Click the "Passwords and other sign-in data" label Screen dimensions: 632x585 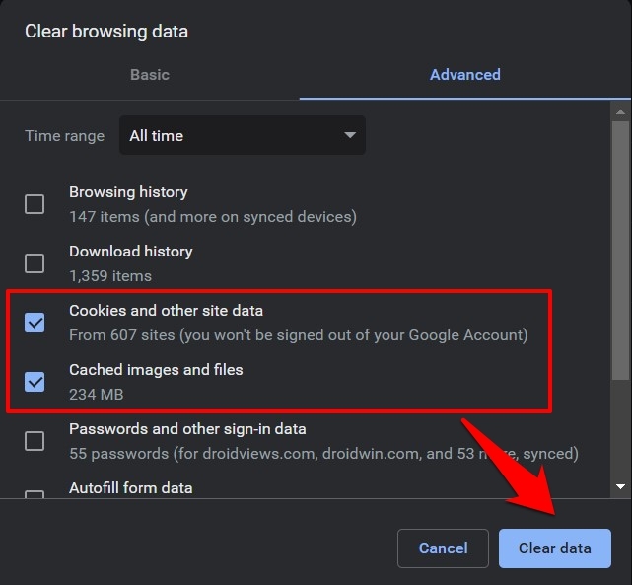(x=187, y=429)
